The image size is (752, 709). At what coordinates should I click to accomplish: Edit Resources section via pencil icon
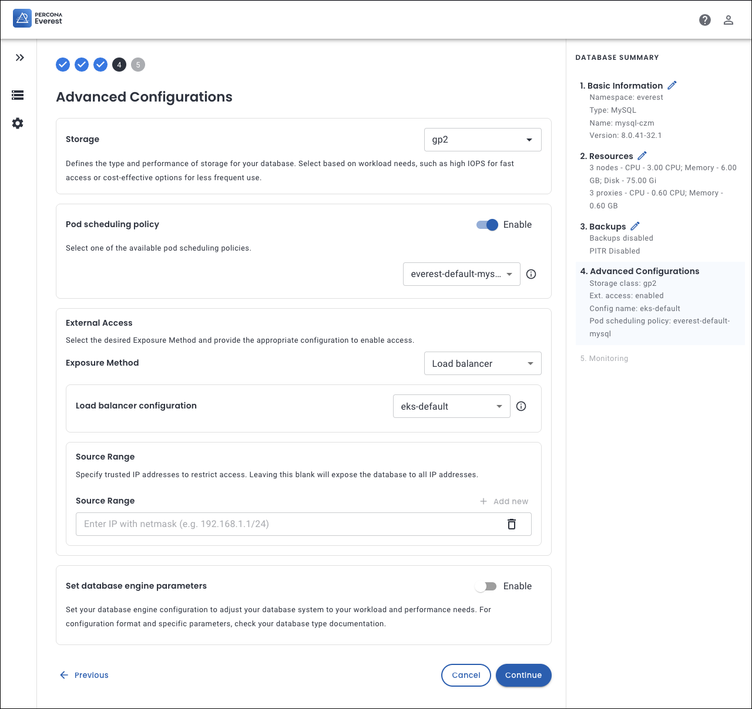click(642, 156)
